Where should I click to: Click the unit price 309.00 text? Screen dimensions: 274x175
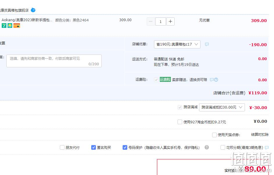click(x=125, y=20)
